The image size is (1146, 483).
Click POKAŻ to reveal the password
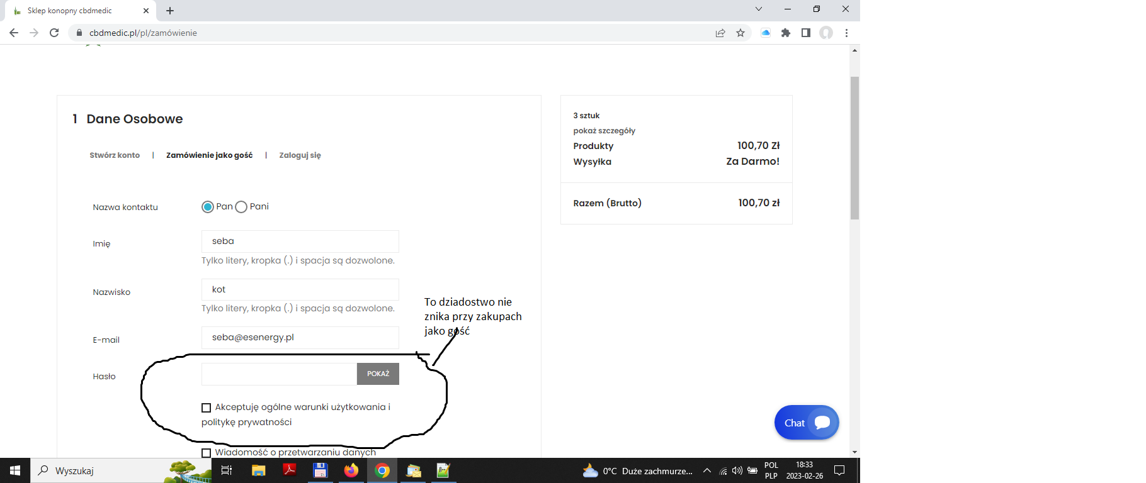coord(378,374)
